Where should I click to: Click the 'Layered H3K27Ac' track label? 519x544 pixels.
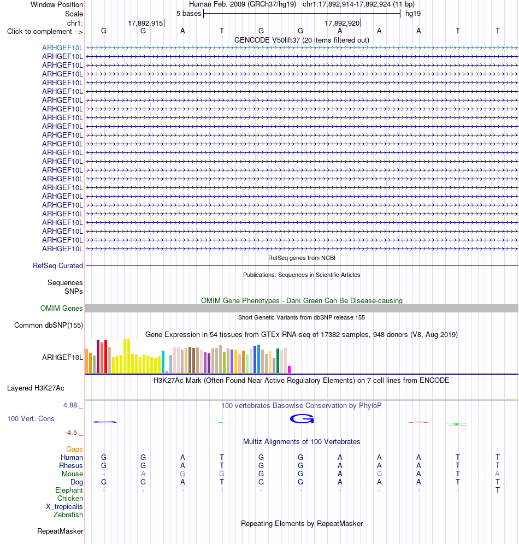36,388
